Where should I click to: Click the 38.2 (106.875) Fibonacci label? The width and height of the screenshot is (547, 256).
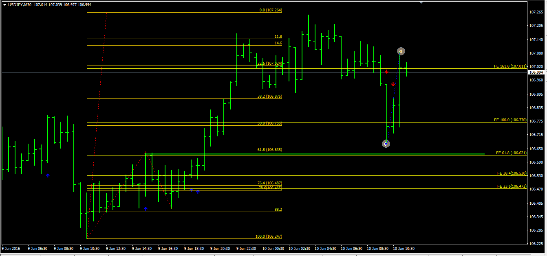pyautogui.click(x=270, y=97)
